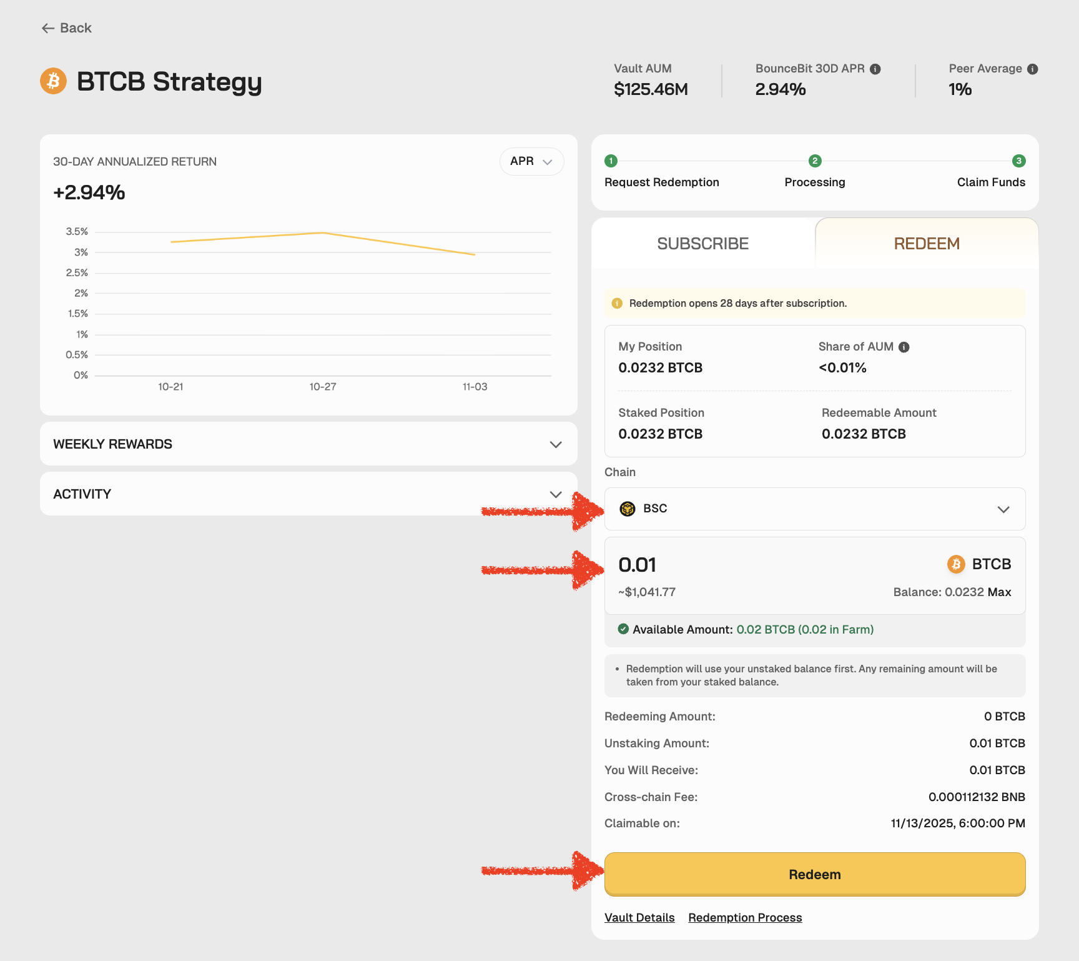Open the APR chart type dropdown
The width and height of the screenshot is (1079, 961).
click(x=531, y=161)
